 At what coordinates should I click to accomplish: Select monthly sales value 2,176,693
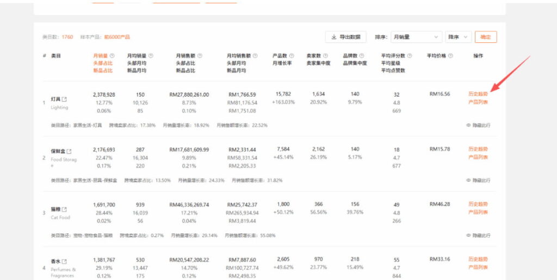coord(104,150)
